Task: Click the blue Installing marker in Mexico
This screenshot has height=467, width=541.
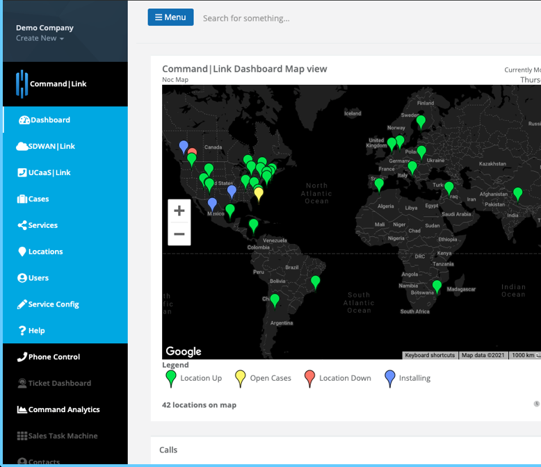Action: pyautogui.click(x=212, y=204)
